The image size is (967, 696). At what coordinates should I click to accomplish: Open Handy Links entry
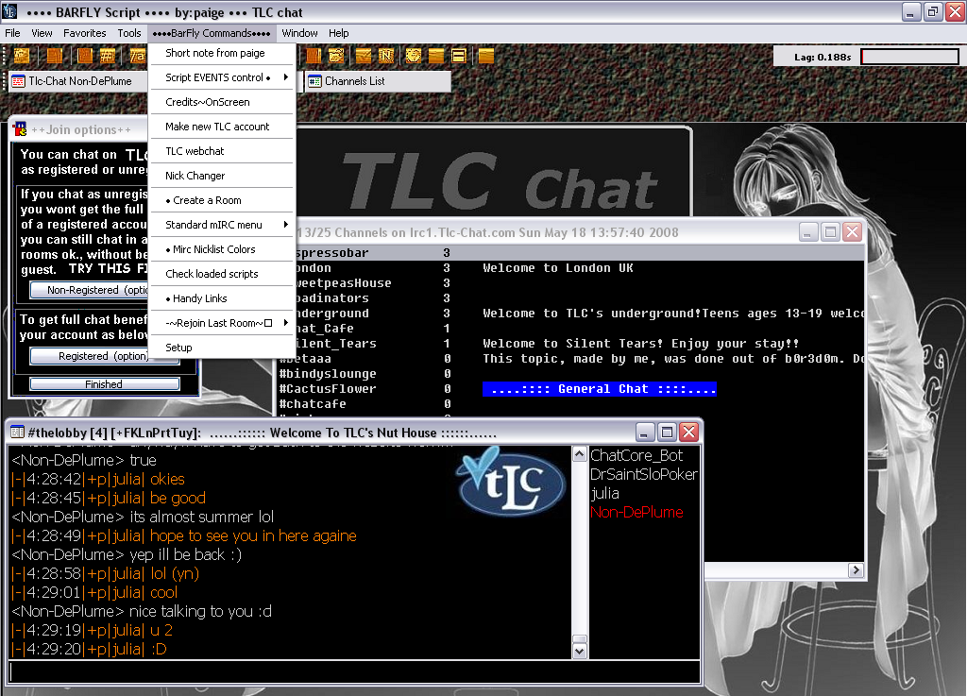[x=222, y=298]
